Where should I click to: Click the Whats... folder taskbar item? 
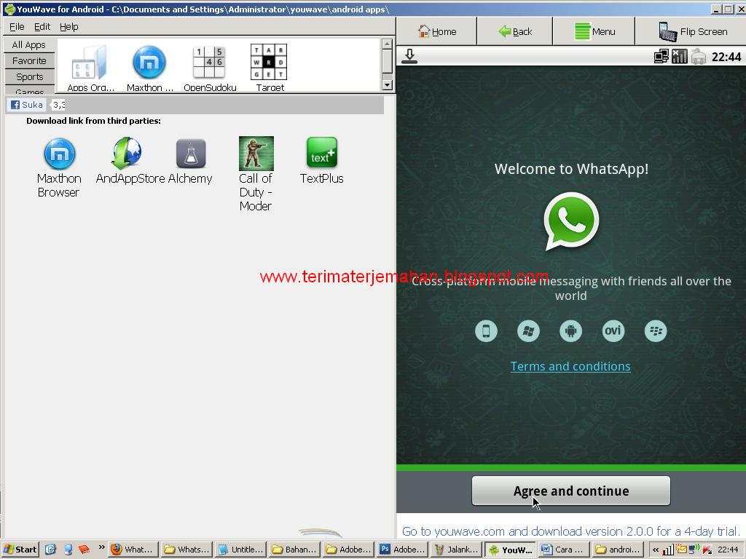(x=187, y=550)
